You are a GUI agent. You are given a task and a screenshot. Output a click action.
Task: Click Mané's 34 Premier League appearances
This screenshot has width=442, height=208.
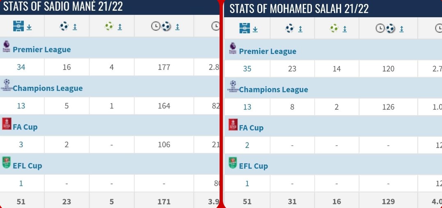[21, 67]
